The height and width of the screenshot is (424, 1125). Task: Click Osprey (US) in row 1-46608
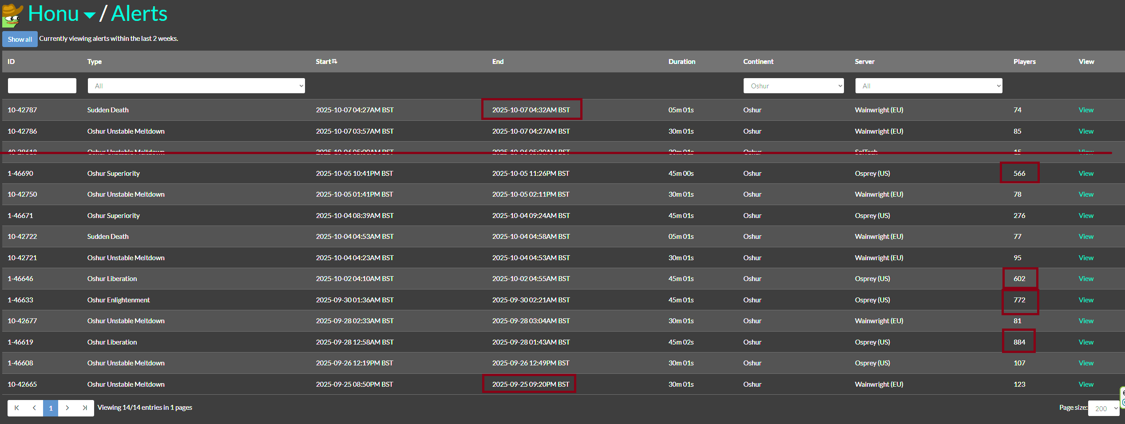click(872, 363)
